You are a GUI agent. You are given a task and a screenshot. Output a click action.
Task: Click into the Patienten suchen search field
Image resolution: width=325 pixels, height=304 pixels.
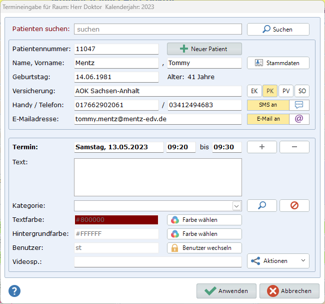pyautogui.click(x=157, y=30)
